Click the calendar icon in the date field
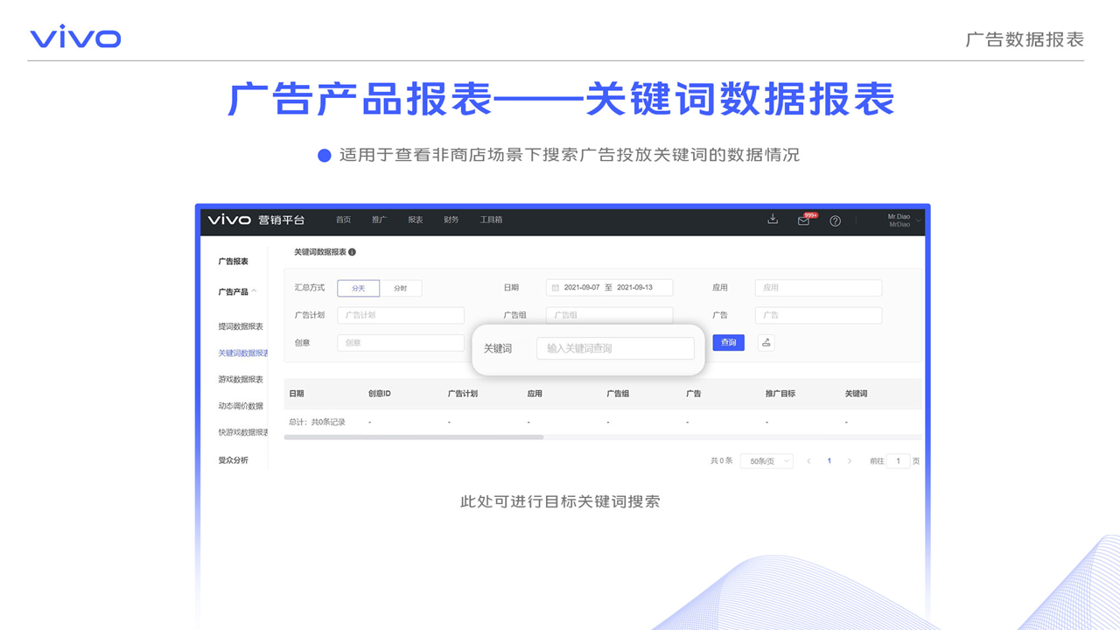1120x630 pixels. [555, 288]
